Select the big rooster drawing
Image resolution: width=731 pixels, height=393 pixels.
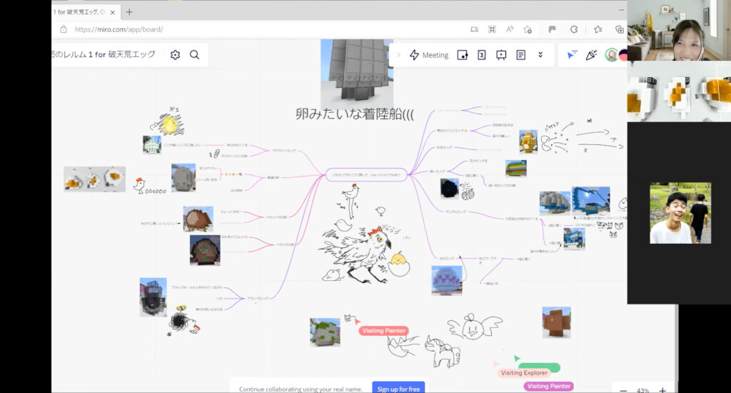(358, 254)
